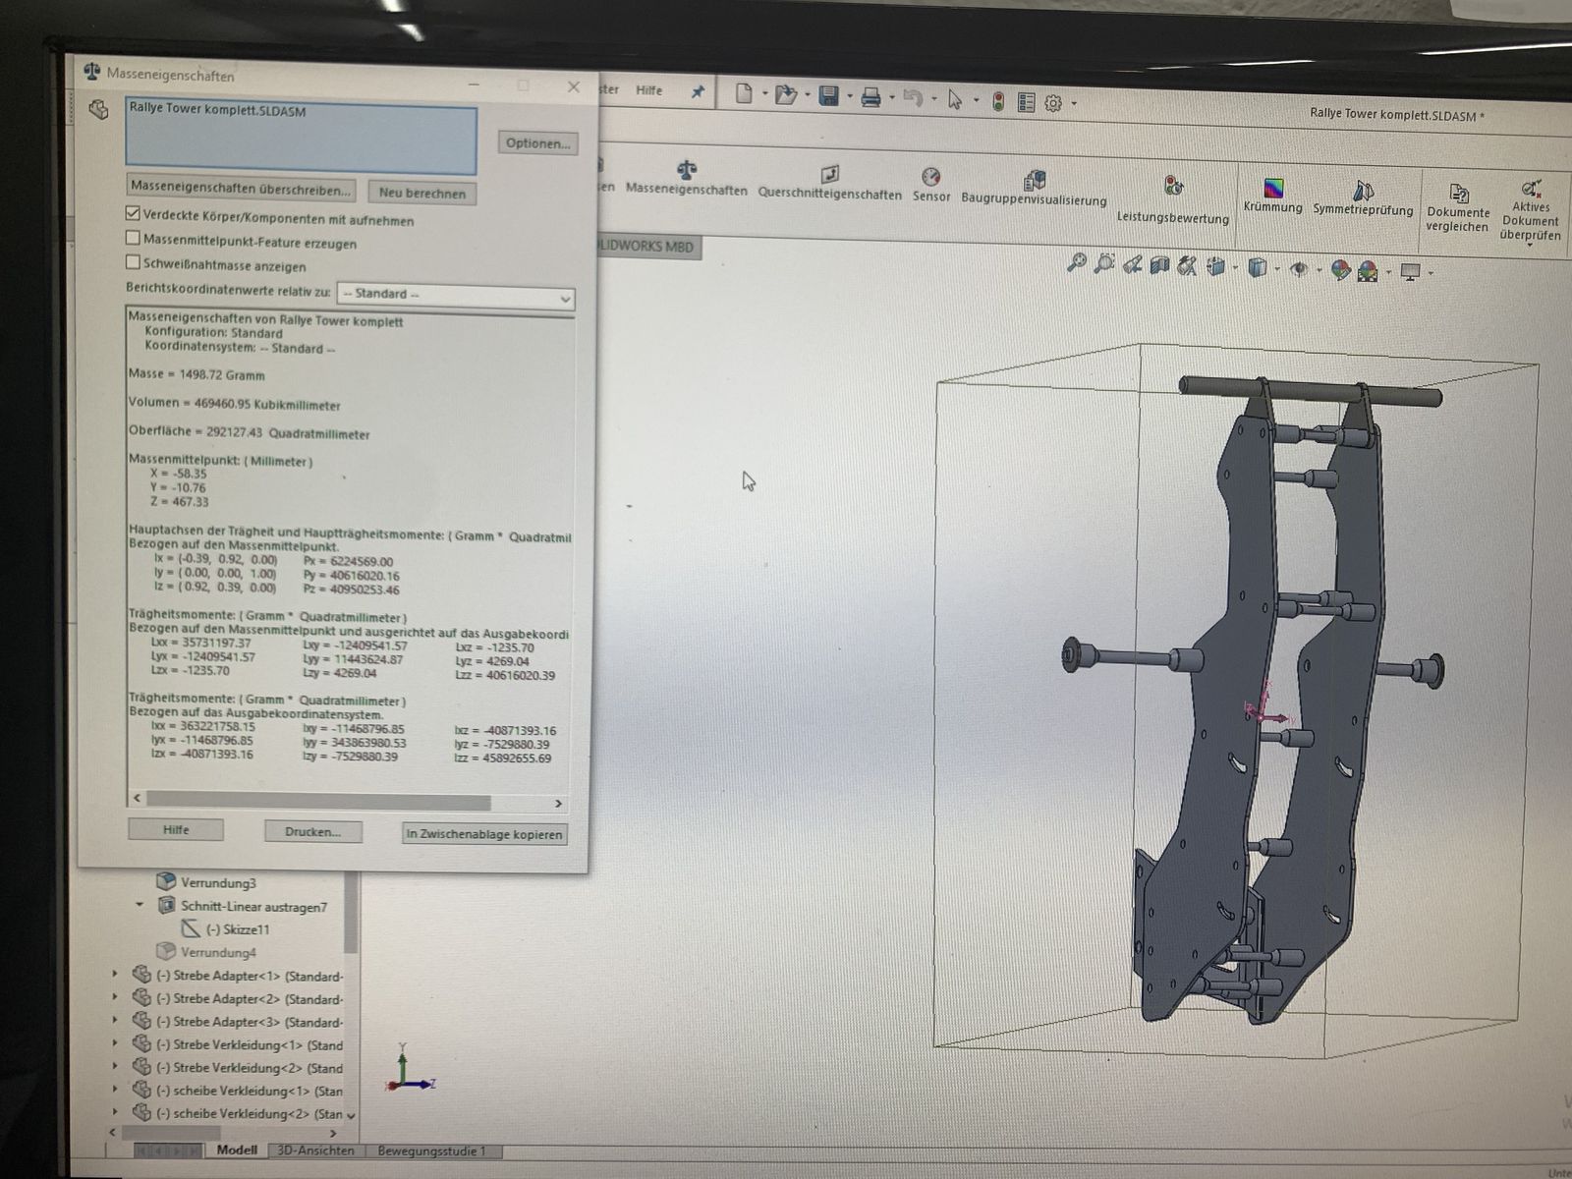The image size is (1572, 1179).
Task: Open the Hilfe menu
Action: coord(648,90)
